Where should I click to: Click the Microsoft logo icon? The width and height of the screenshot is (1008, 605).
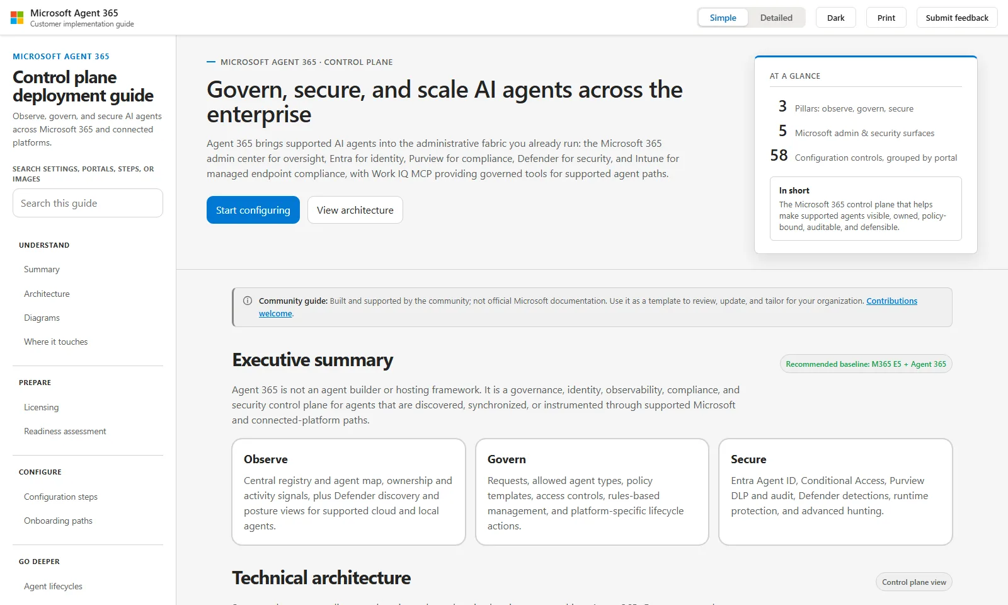pos(17,18)
